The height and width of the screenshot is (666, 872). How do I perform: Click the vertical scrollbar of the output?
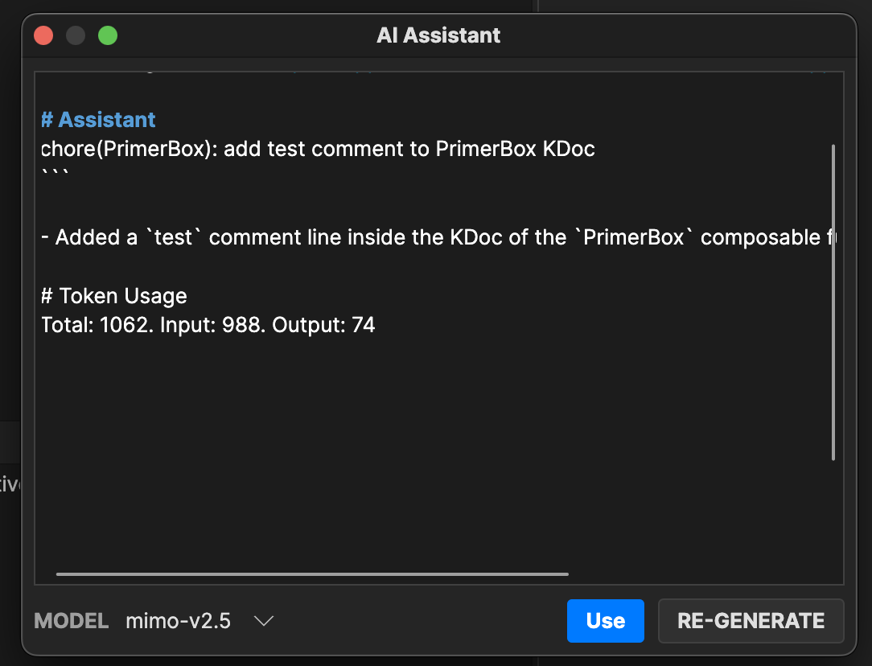coord(833,302)
